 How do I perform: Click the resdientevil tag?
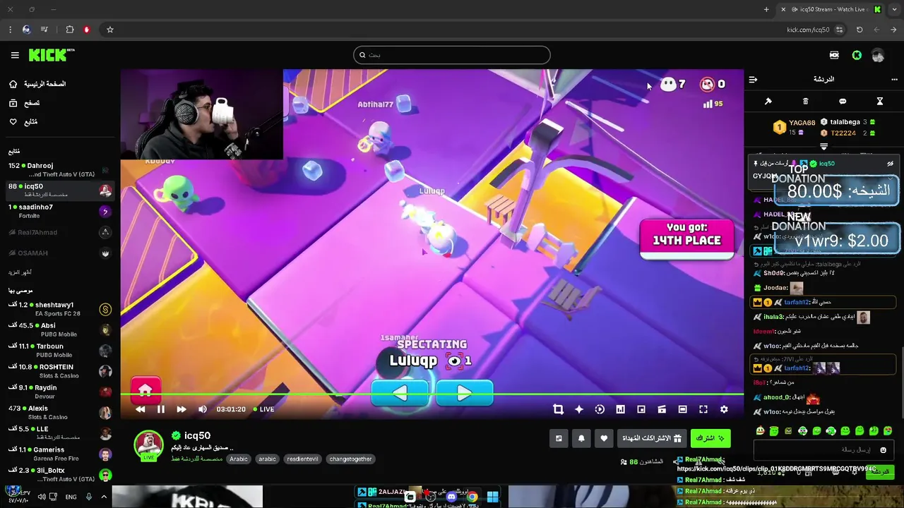[x=302, y=459]
